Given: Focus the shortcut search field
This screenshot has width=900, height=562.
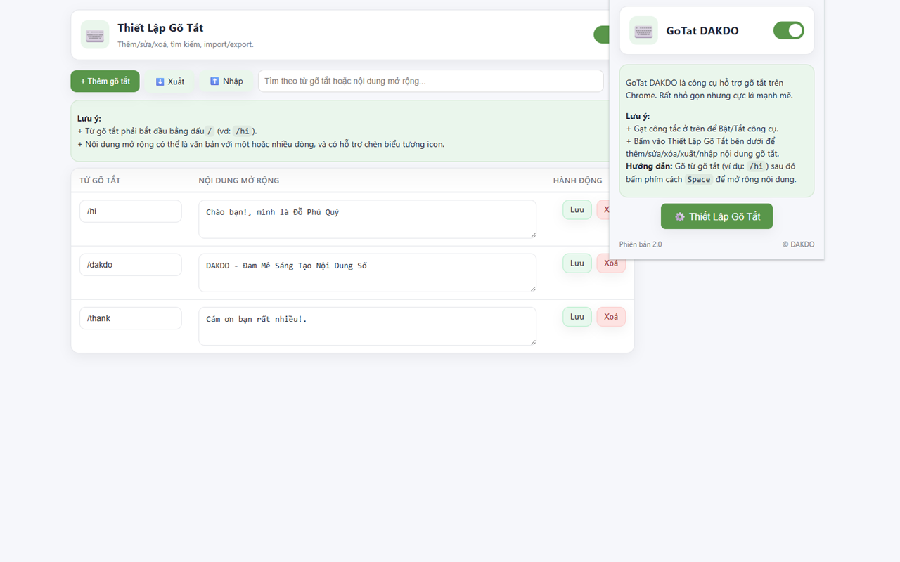Looking at the screenshot, I should pyautogui.click(x=430, y=81).
